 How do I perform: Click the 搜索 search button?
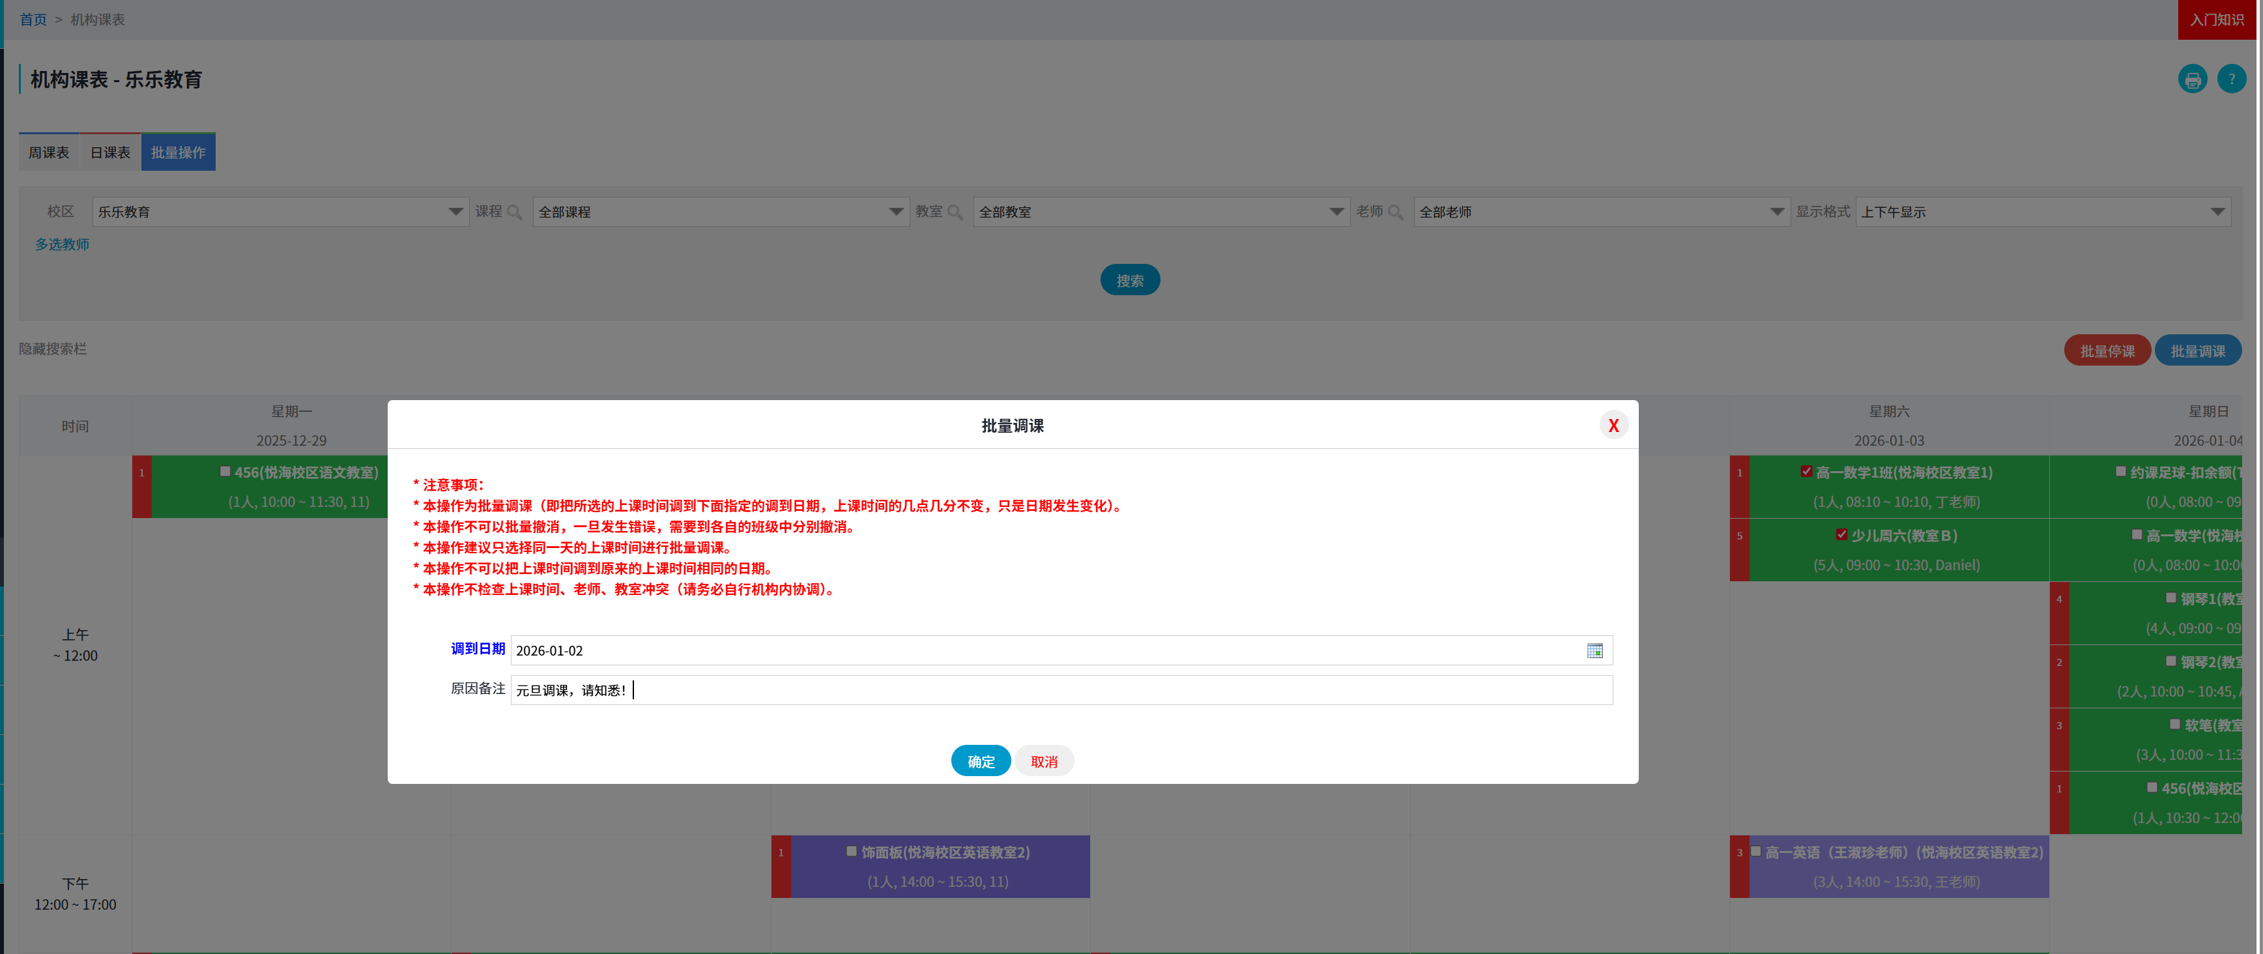coord(1130,280)
